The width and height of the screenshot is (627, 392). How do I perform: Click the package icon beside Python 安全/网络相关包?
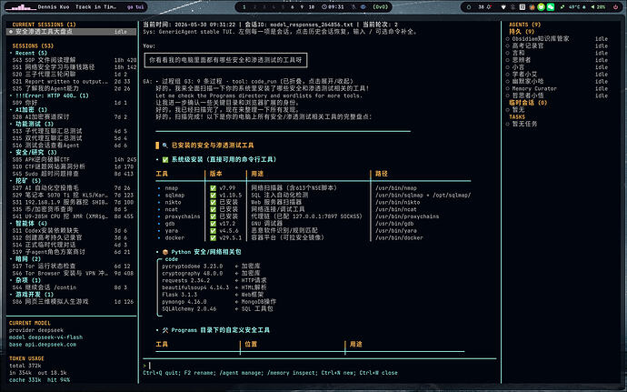[165, 252]
